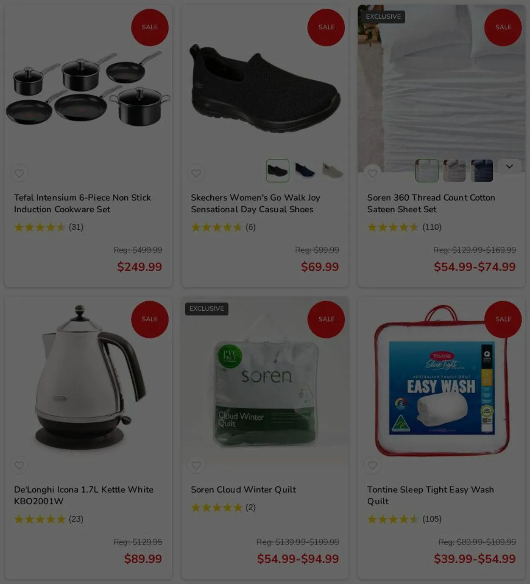
Task: Heart the Tontine Easy Wash Quilt
Action: pos(372,465)
